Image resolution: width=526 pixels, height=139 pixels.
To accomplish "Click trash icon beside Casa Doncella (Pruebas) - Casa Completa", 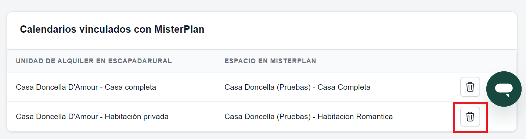I will [470, 87].
